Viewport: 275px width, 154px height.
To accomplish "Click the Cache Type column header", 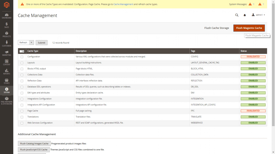I will (x=33, y=51).
